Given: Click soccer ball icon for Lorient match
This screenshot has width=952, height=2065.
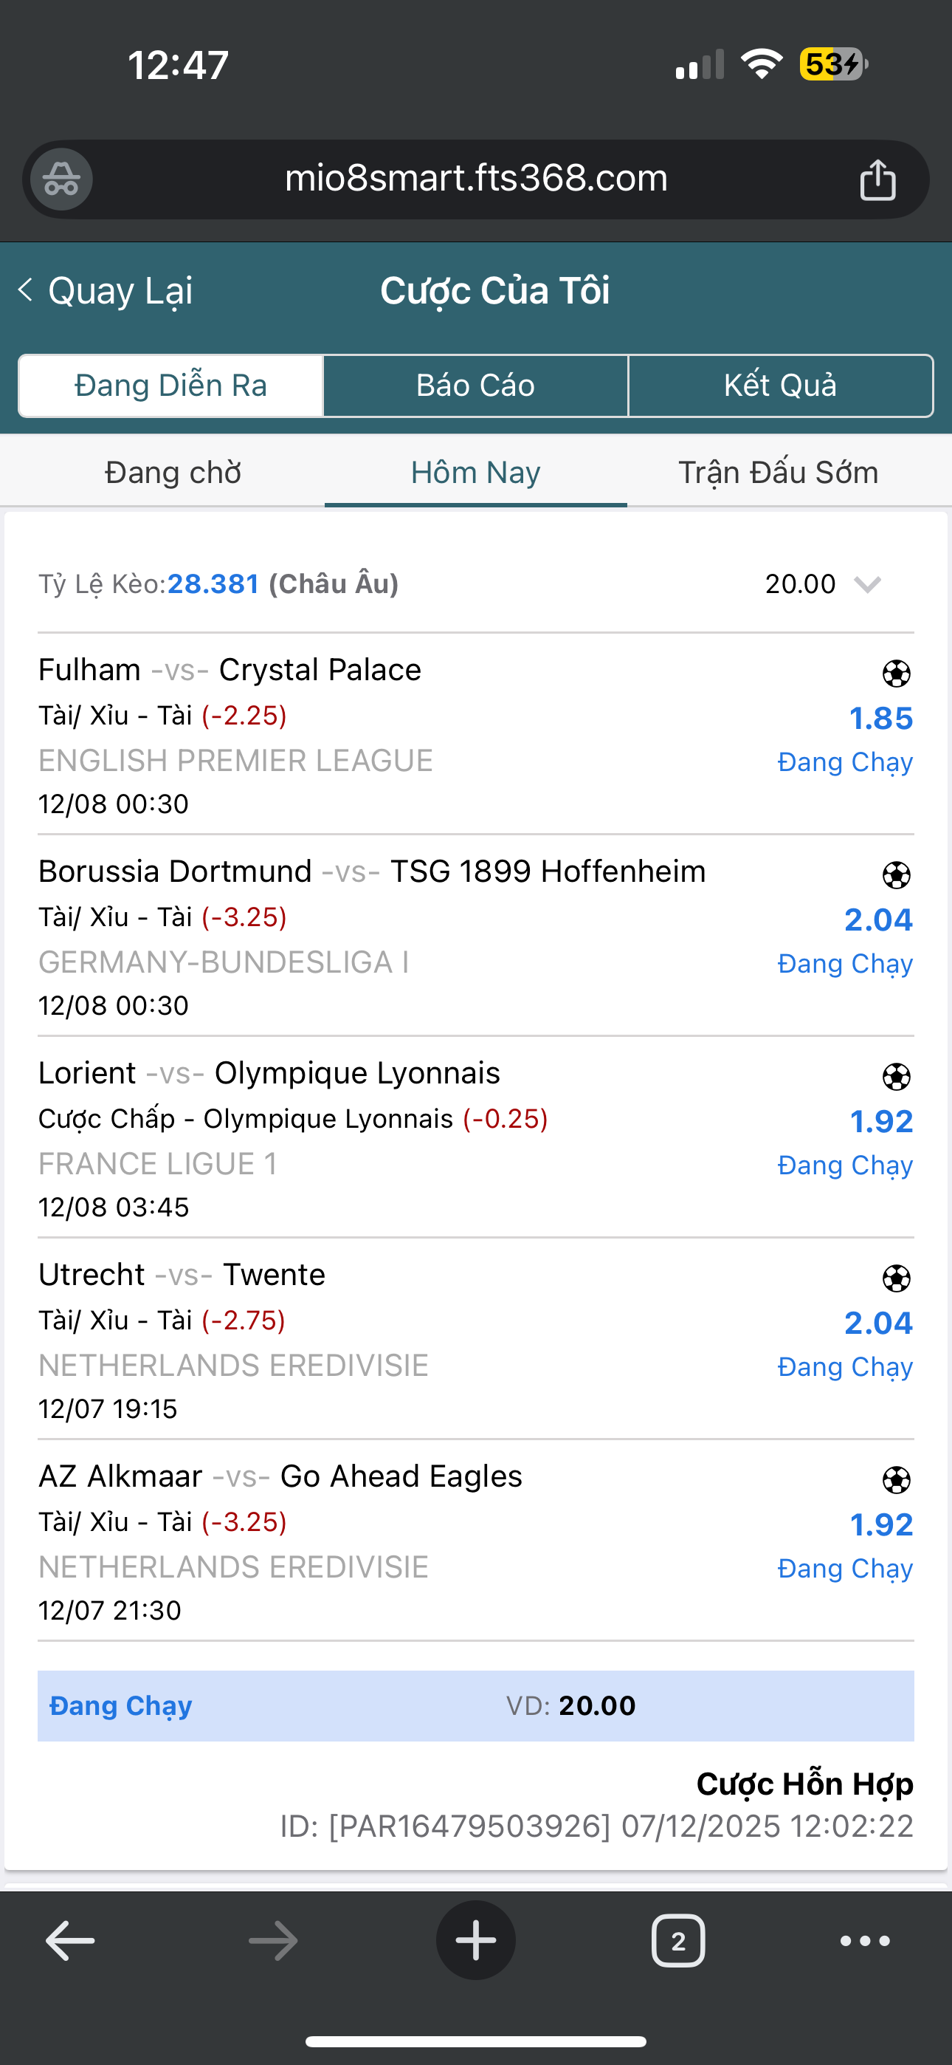Looking at the screenshot, I should click(896, 1077).
